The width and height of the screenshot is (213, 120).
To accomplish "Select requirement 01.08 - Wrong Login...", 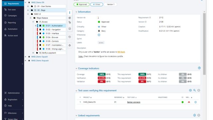I will (52, 49).
